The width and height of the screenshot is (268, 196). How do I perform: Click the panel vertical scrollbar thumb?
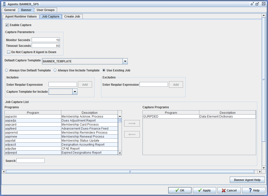(x=263, y=80)
